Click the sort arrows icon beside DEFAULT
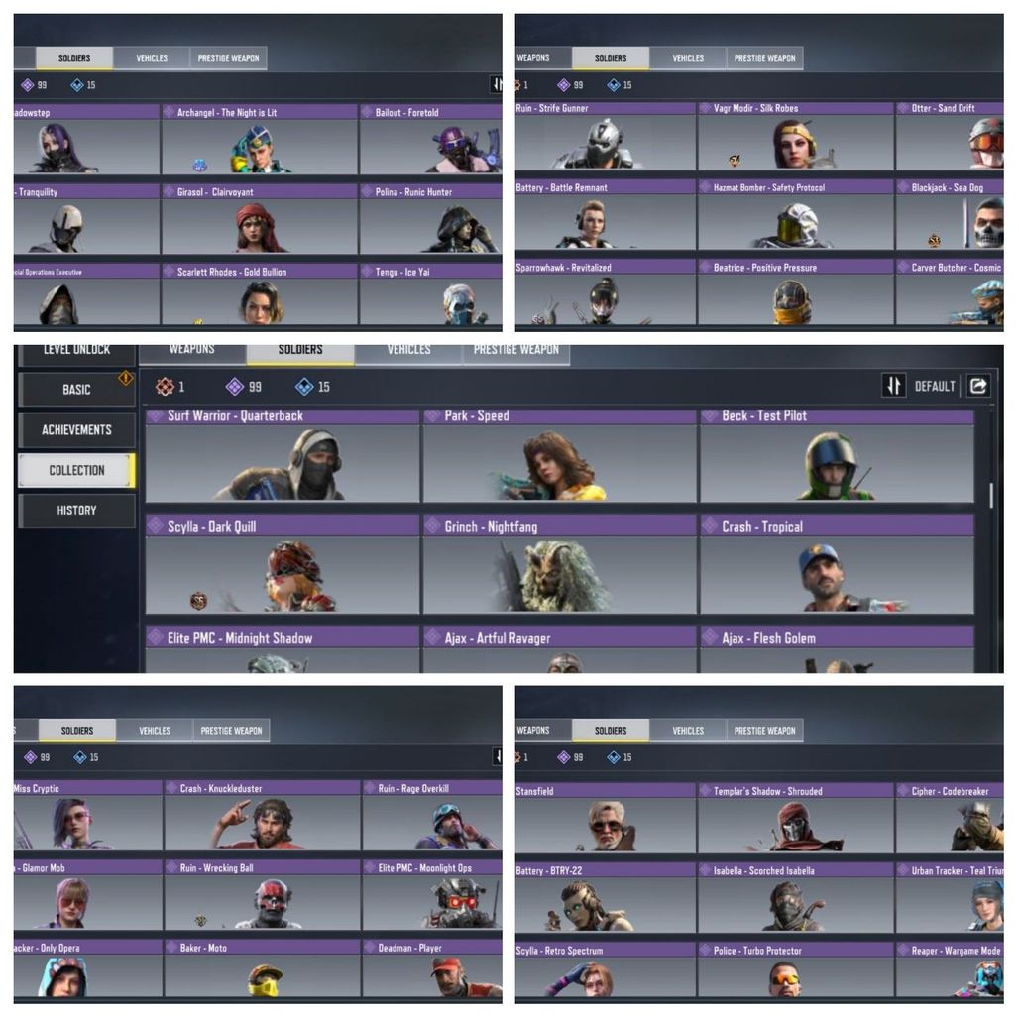This screenshot has width=1019, height=1019. click(893, 386)
